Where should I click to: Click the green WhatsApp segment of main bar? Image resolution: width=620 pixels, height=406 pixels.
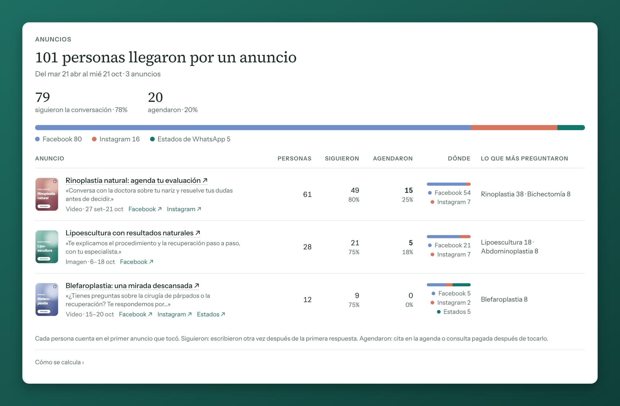tap(571, 128)
